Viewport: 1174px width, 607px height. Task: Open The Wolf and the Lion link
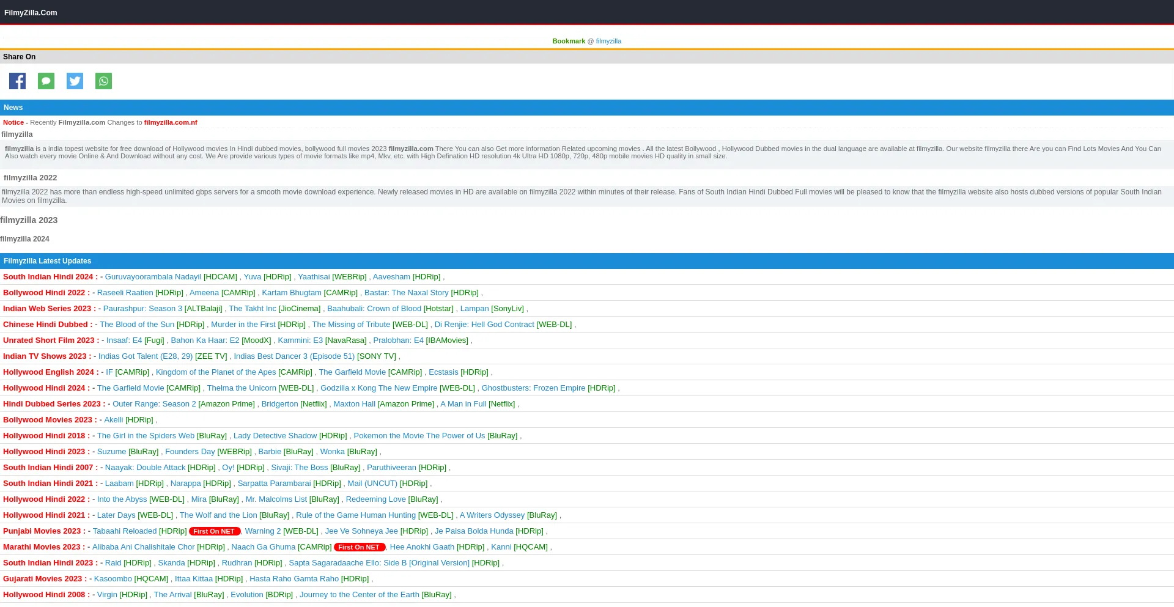pyautogui.click(x=218, y=515)
